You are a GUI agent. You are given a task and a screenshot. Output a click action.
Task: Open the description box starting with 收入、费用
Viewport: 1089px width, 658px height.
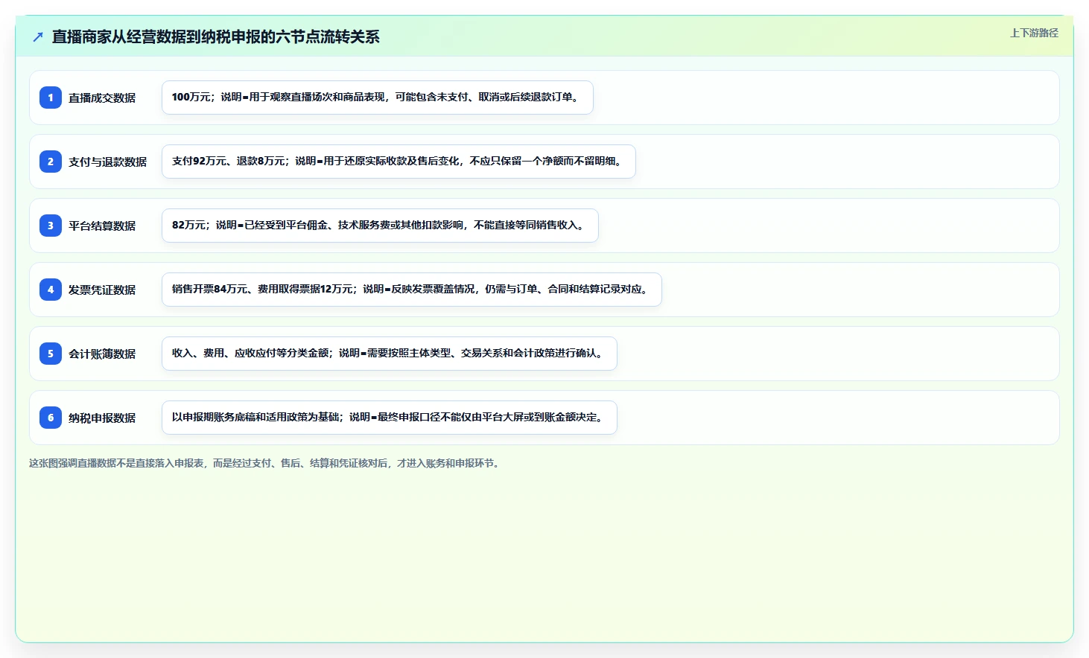(390, 354)
